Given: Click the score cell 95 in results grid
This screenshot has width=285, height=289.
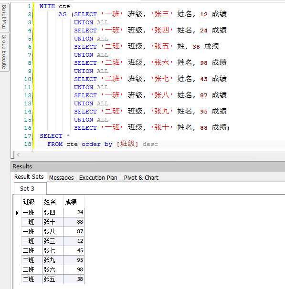Looking at the screenshot, I should pos(74,260).
